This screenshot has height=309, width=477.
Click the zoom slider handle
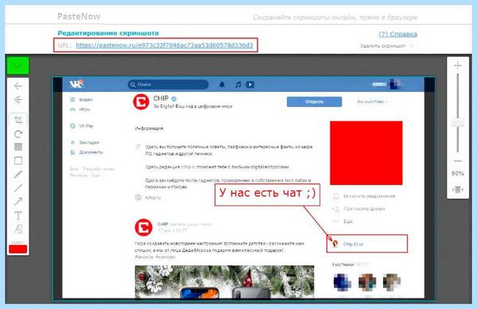(x=458, y=122)
